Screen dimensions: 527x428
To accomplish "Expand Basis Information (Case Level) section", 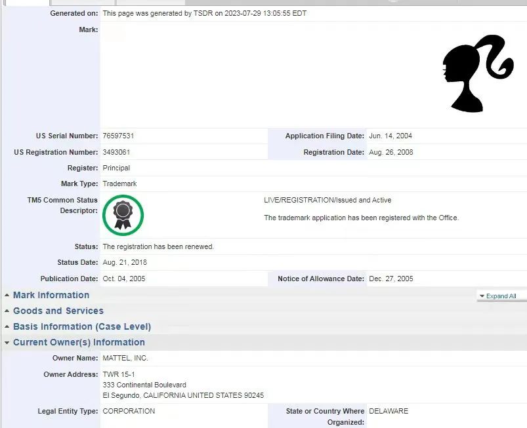I will pyautogui.click(x=82, y=326).
